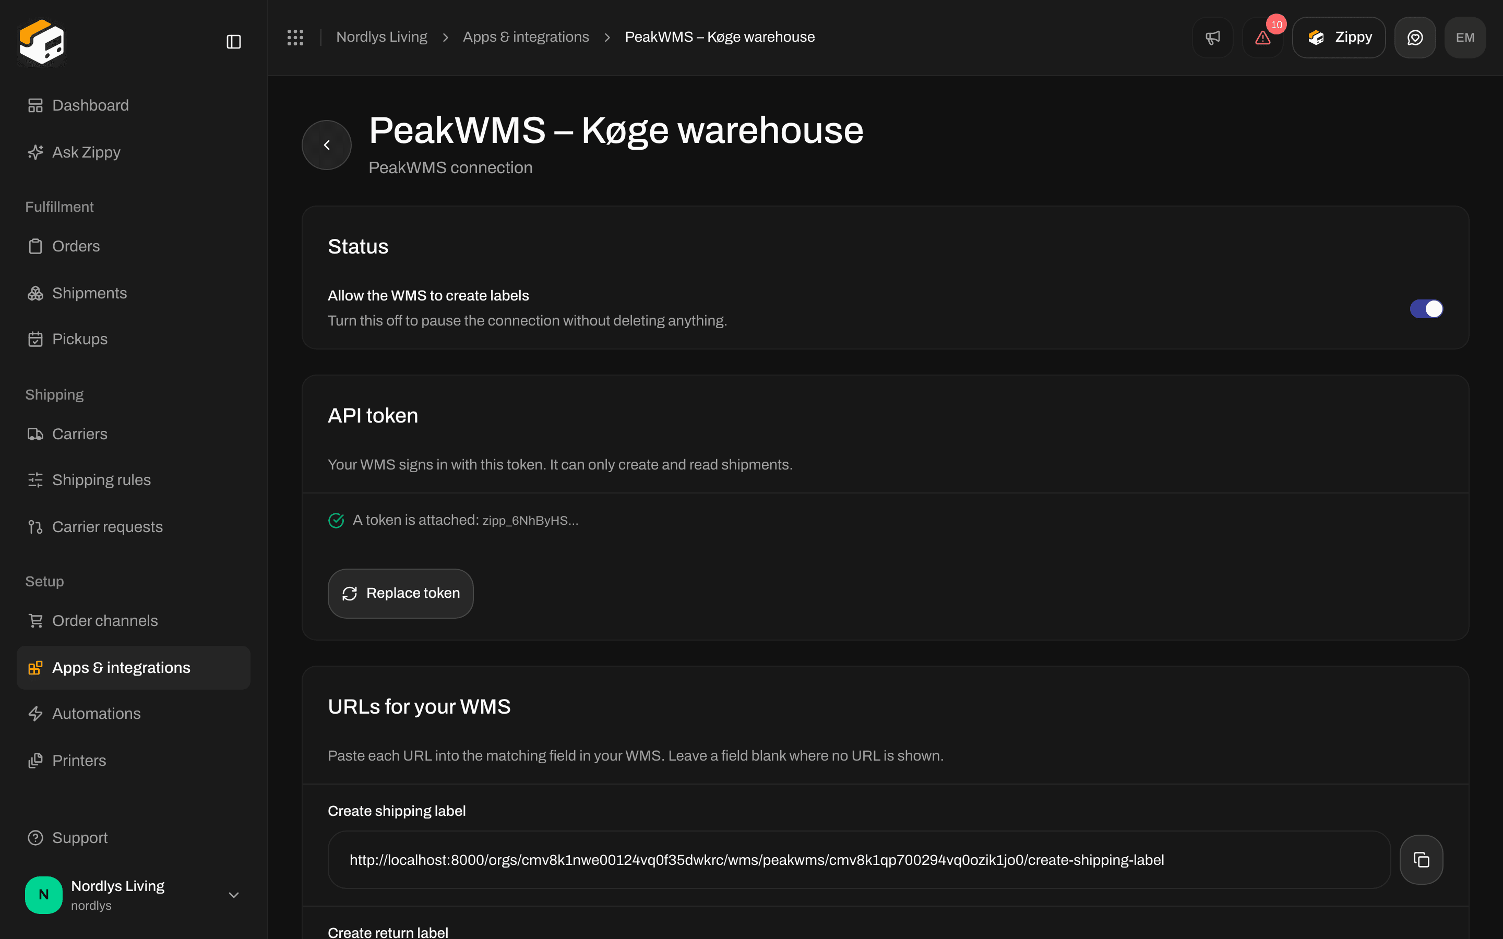This screenshot has height=939, width=1503.
Task: Open Zippy assistant button
Action: [x=1339, y=37]
